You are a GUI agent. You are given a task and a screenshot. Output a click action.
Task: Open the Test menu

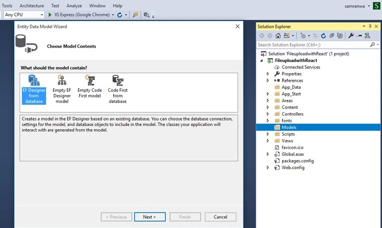click(55, 5)
